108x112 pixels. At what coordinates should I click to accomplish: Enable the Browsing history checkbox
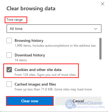coord(9,40)
